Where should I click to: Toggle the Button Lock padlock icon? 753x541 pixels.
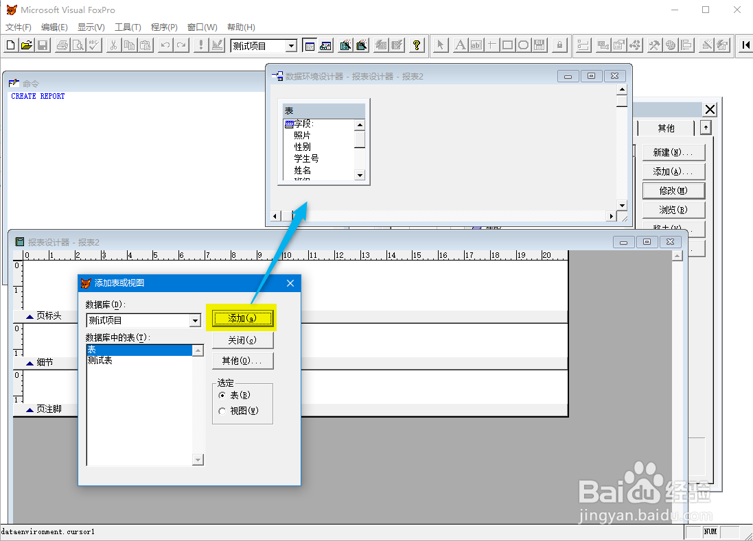tap(559, 45)
